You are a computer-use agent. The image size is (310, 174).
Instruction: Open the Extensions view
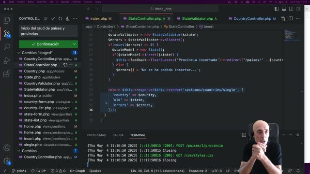click(x=7, y=74)
